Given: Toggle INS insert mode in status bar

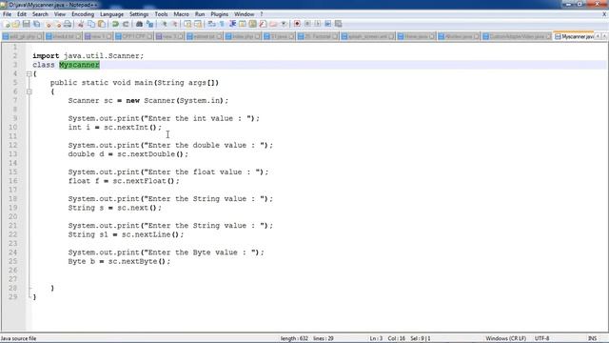Looking at the screenshot, I should click(592, 338).
